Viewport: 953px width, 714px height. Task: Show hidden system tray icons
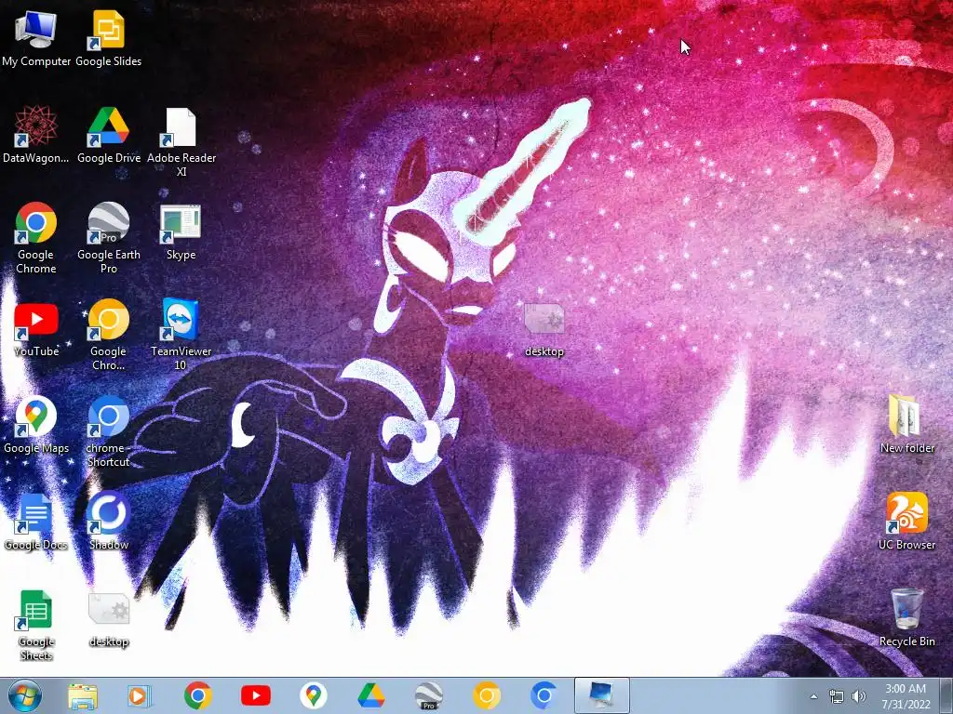tap(813, 696)
